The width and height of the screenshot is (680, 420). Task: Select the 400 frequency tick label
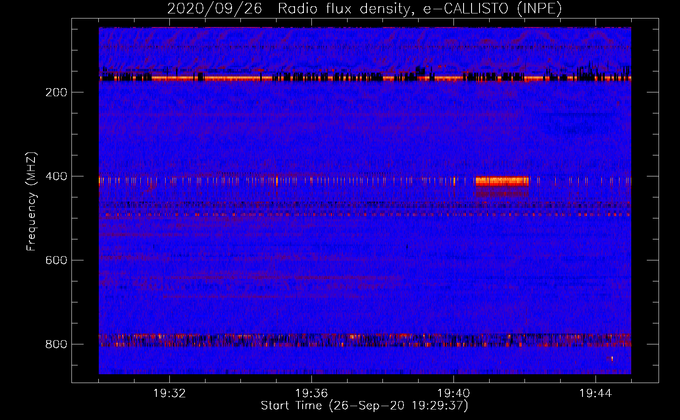56,176
